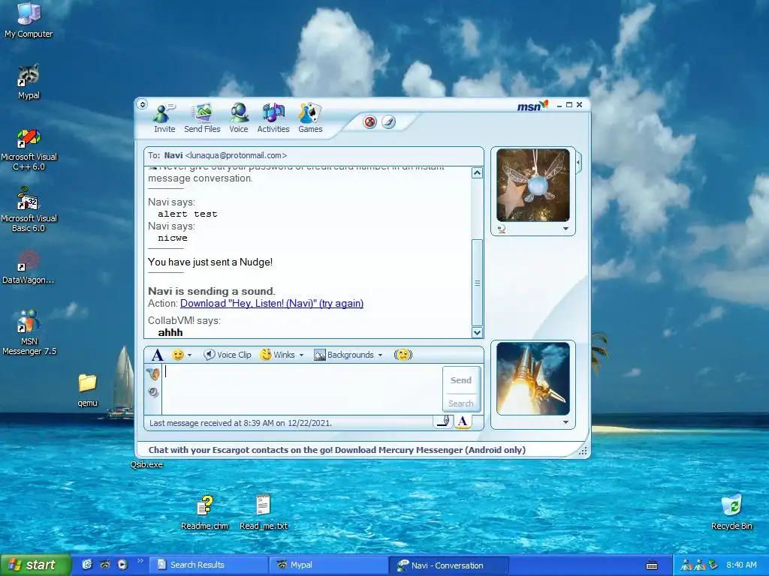
Task: Open Send Files in the MSN toolbar
Action: coord(202,118)
